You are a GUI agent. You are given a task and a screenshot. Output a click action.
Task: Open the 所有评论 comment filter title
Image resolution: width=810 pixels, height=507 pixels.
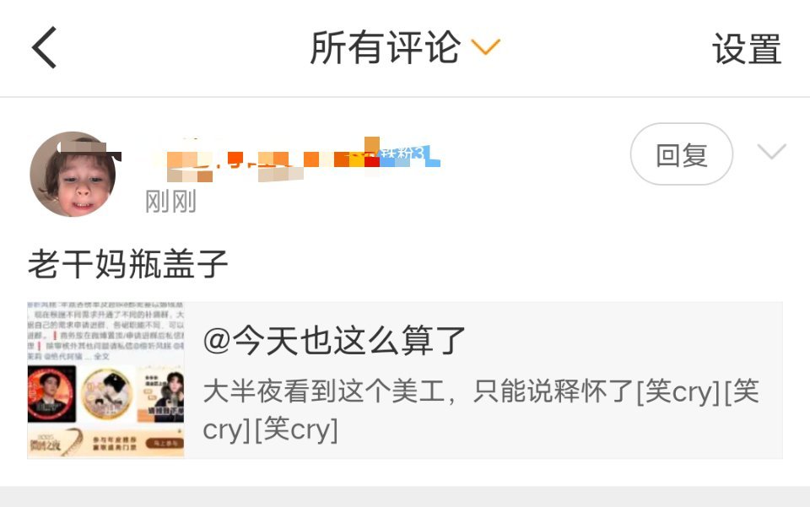[x=385, y=47]
